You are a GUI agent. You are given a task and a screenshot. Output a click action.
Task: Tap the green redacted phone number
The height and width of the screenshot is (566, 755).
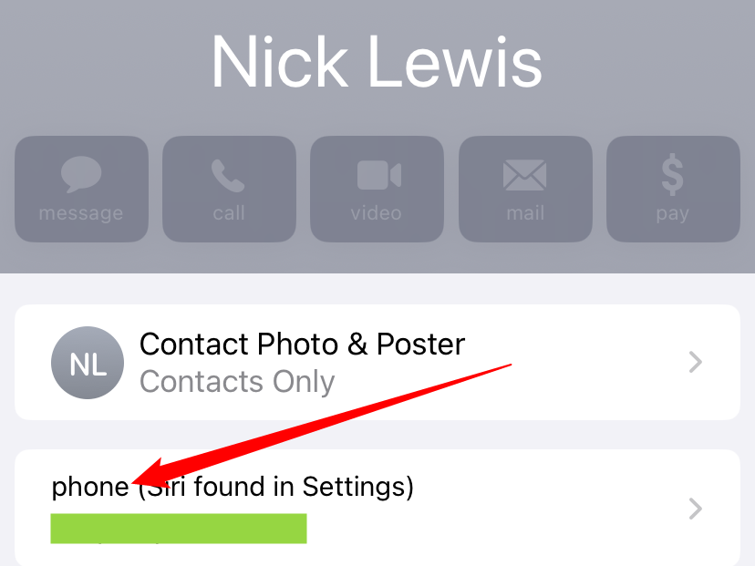pos(179,529)
